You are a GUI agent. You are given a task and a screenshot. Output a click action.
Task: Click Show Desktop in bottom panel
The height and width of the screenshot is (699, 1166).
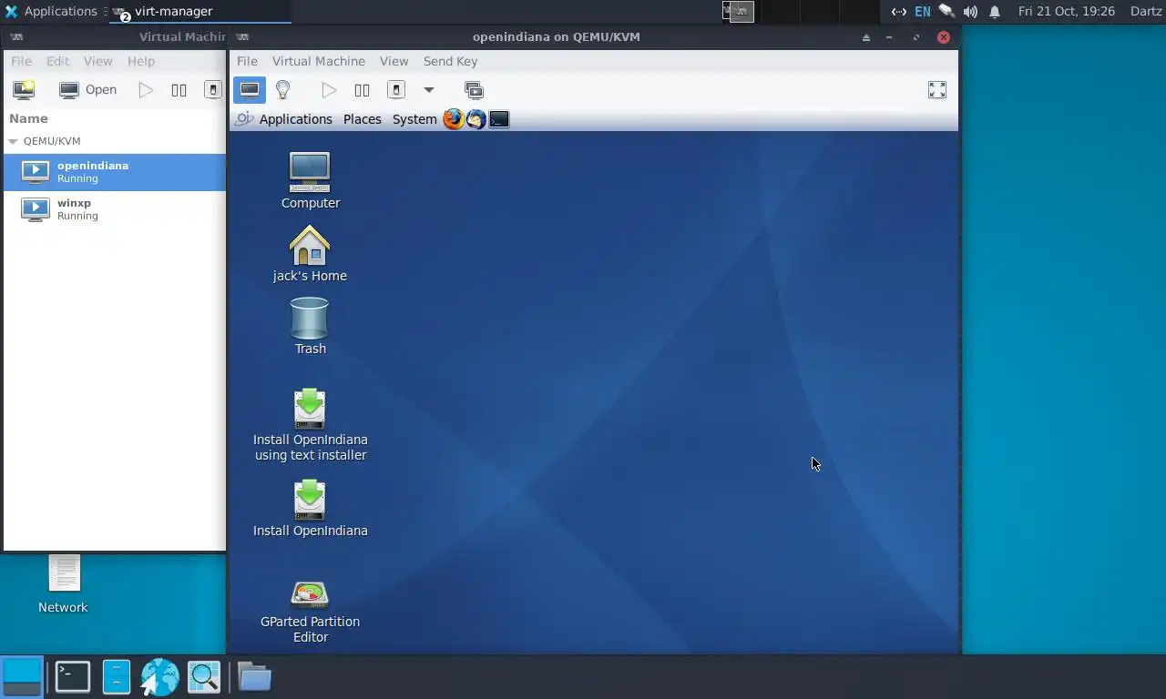(22, 676)
